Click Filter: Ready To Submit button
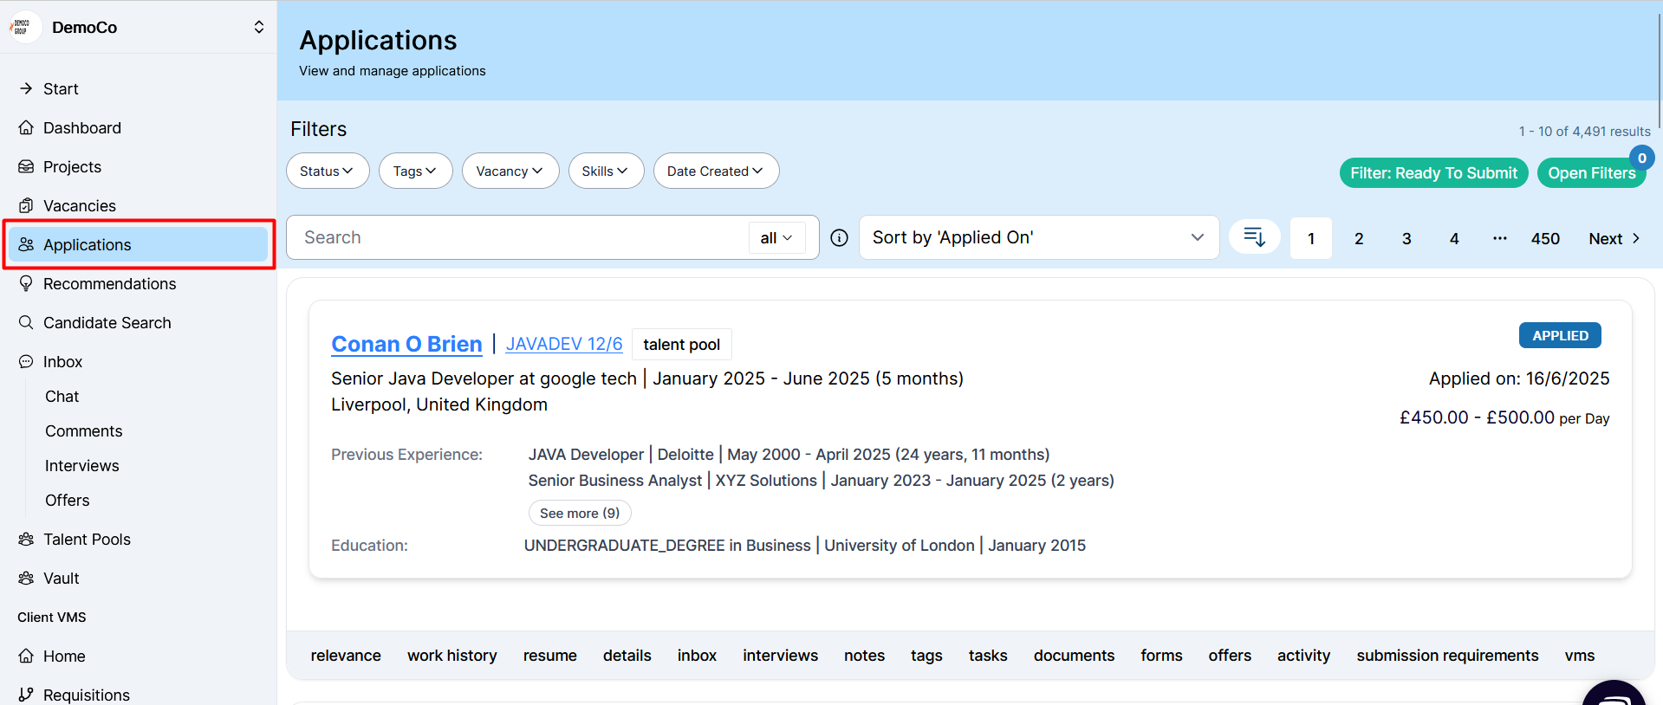The image size is (1663, 705). click(1433, 172)
